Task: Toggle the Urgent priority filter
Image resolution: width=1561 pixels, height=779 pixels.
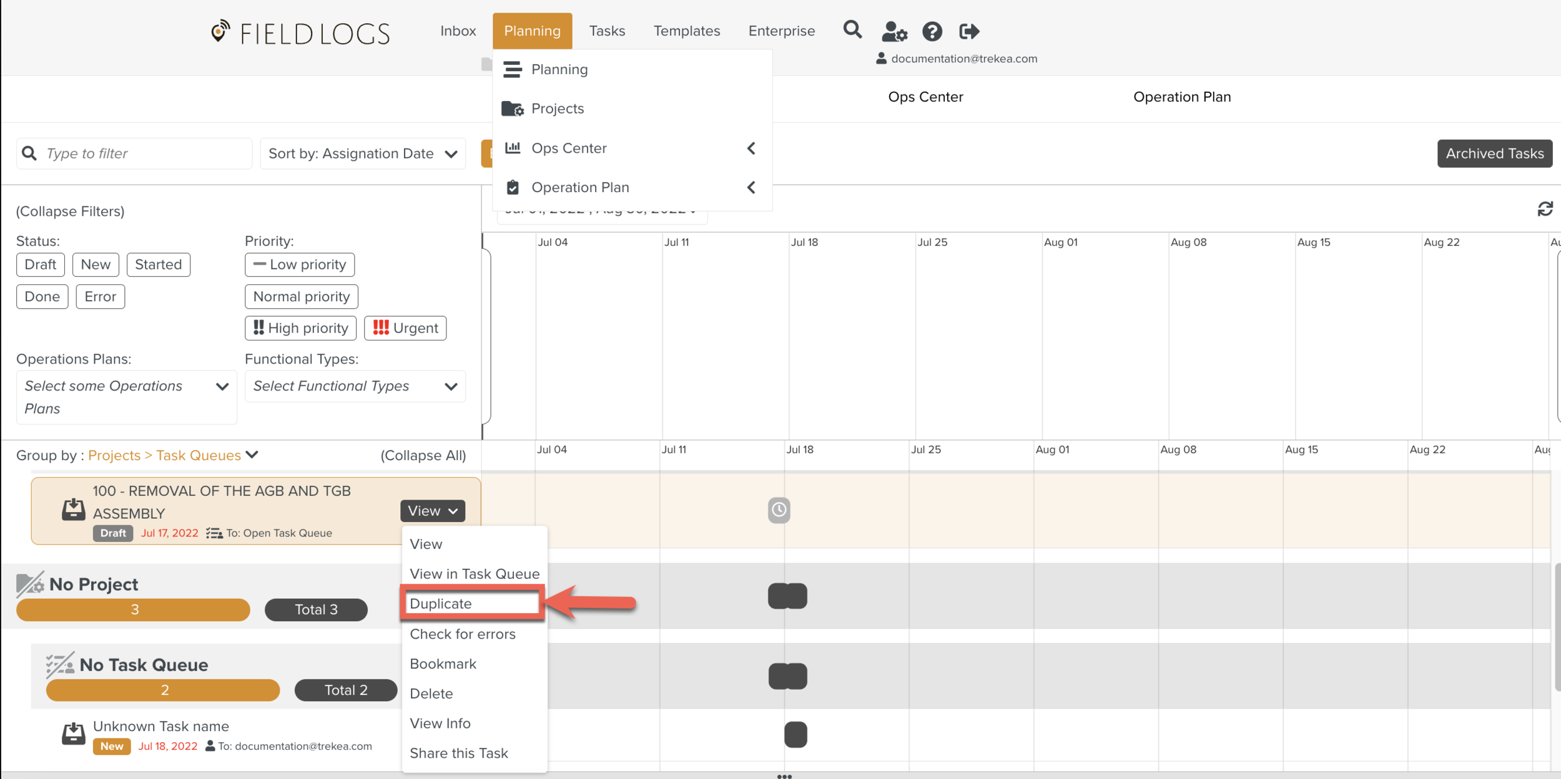Action: pyautogui.click(x=405, y=328)
